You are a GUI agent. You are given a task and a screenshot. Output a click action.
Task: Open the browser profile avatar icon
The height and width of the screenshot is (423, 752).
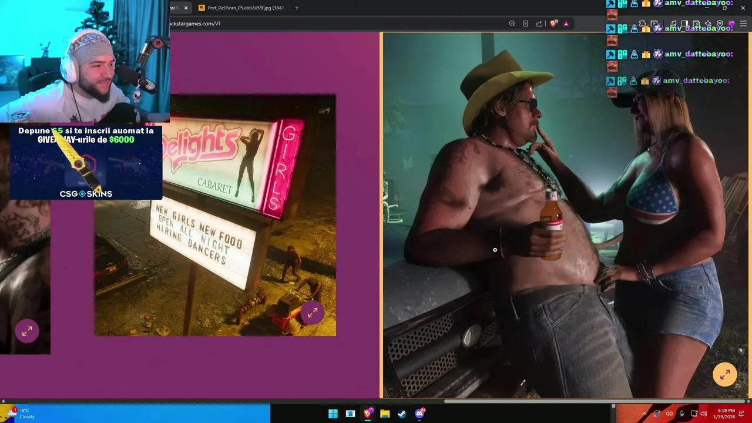coord(732,23)
